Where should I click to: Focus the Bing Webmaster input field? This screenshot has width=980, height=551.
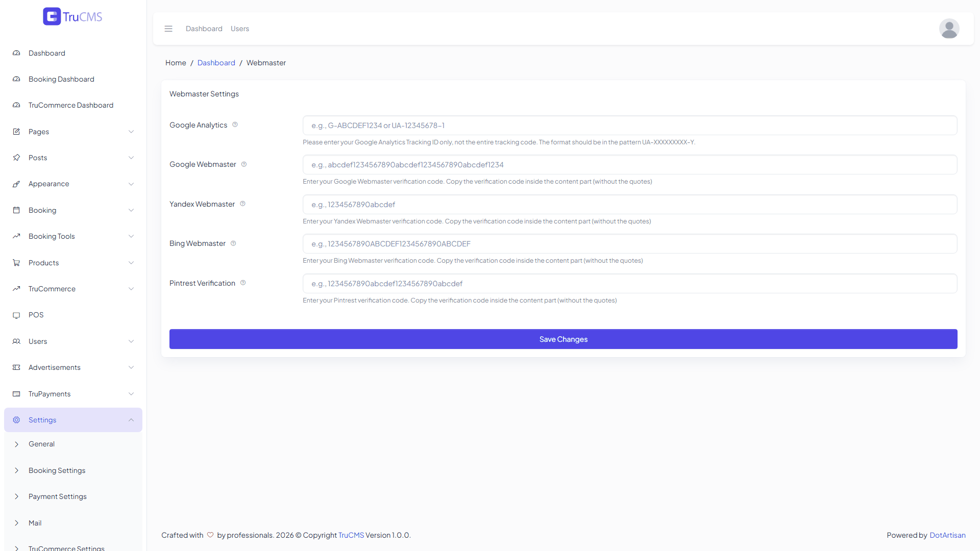coord(630,244)
